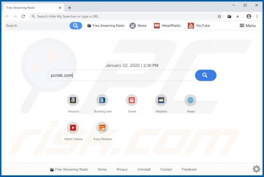Click the grey extension icon beside radio extension
Screen dimensions: 264x177
tap(238, 16)
